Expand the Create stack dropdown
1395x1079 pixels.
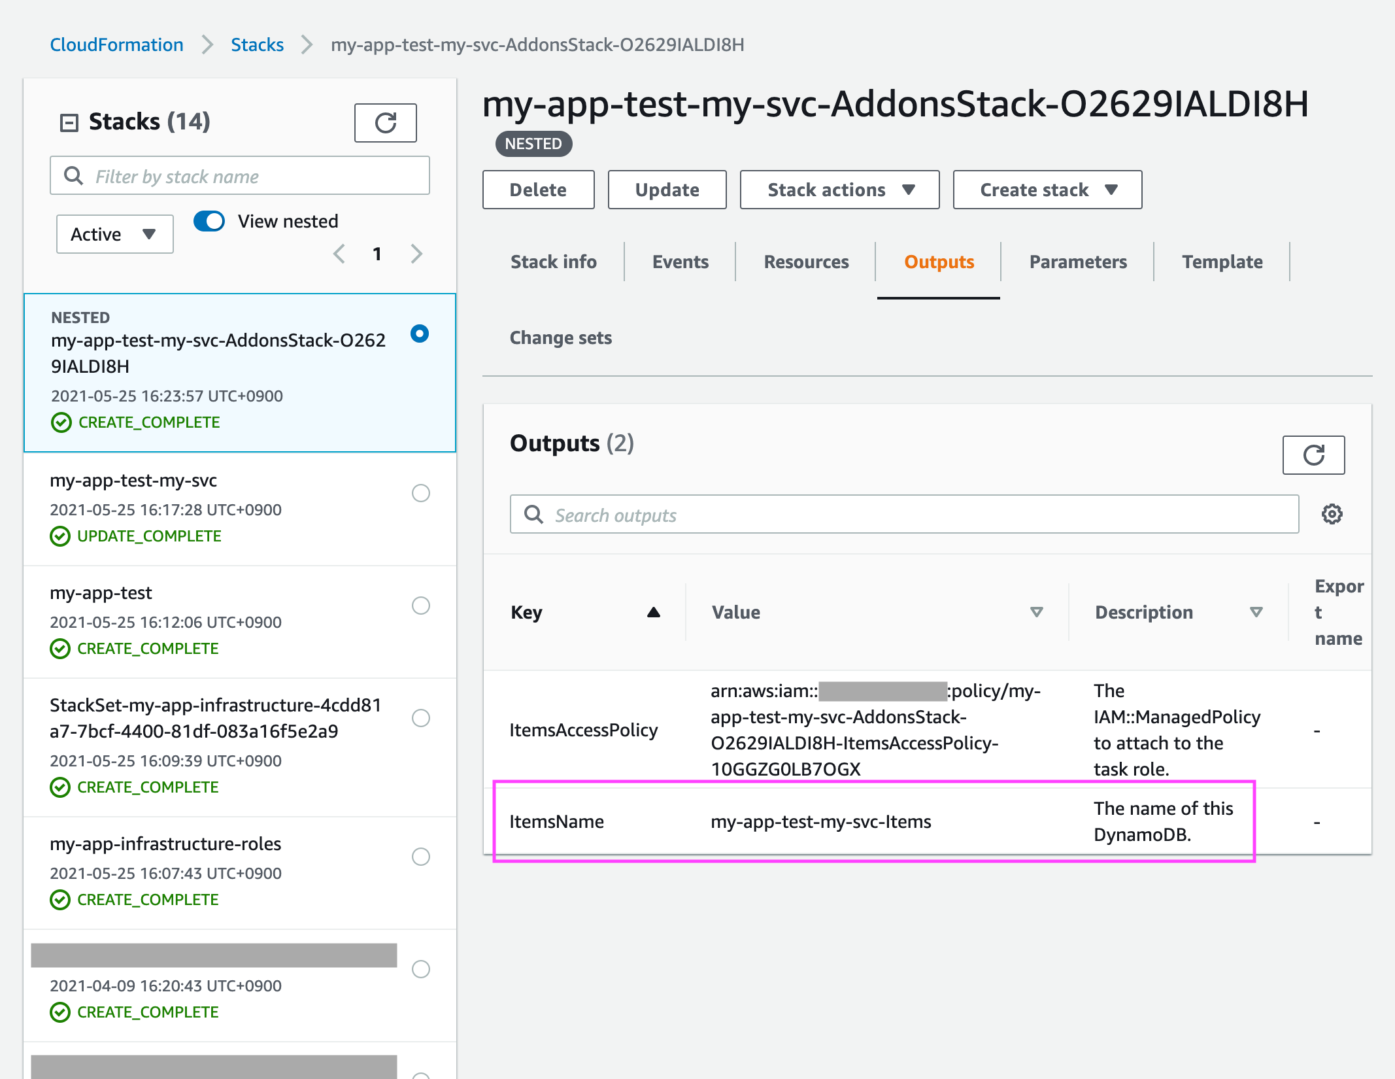pos(1047,190)
